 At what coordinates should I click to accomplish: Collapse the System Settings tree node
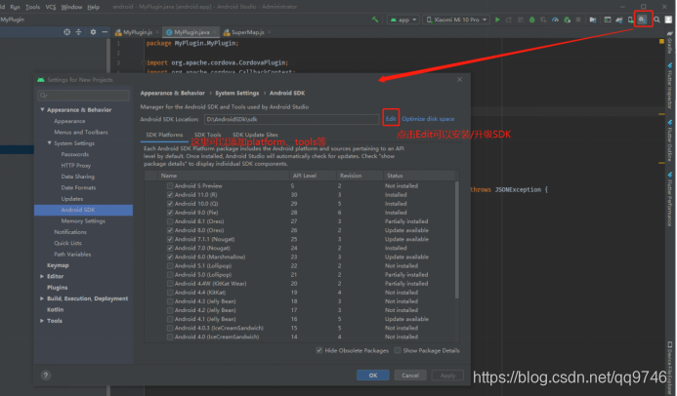coord(49,143)
